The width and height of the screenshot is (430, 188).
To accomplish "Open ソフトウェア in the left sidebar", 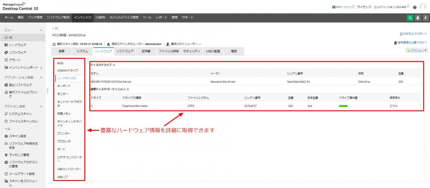I will tap(18, 52).
